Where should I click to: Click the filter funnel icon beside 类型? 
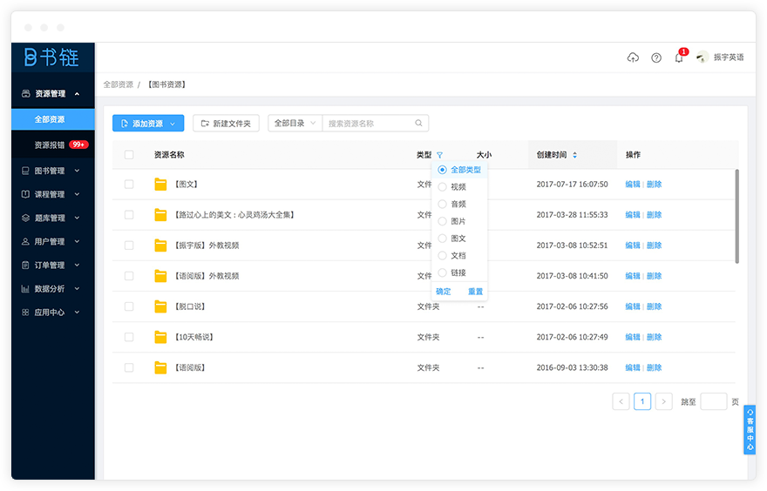(439, 155)
